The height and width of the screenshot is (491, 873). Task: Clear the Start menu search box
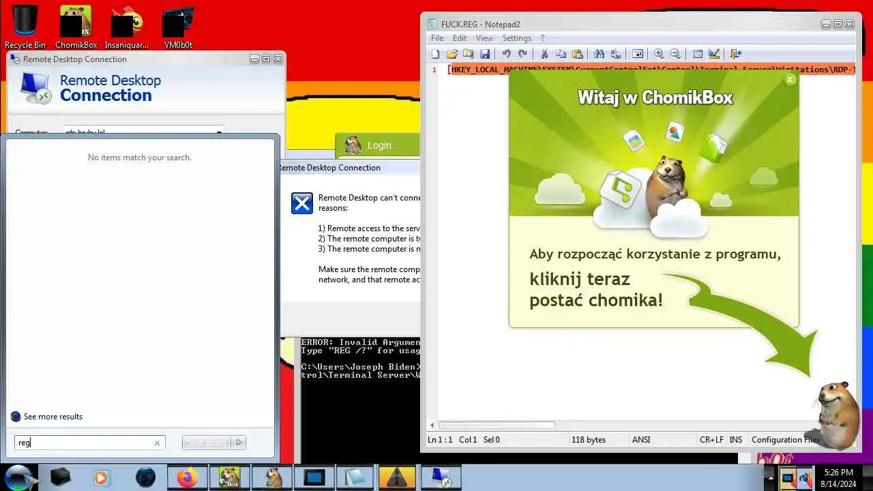coord(157,443)
